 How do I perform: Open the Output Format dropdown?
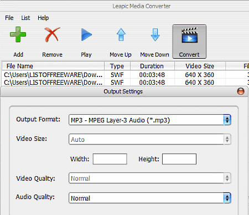(150, 120)
